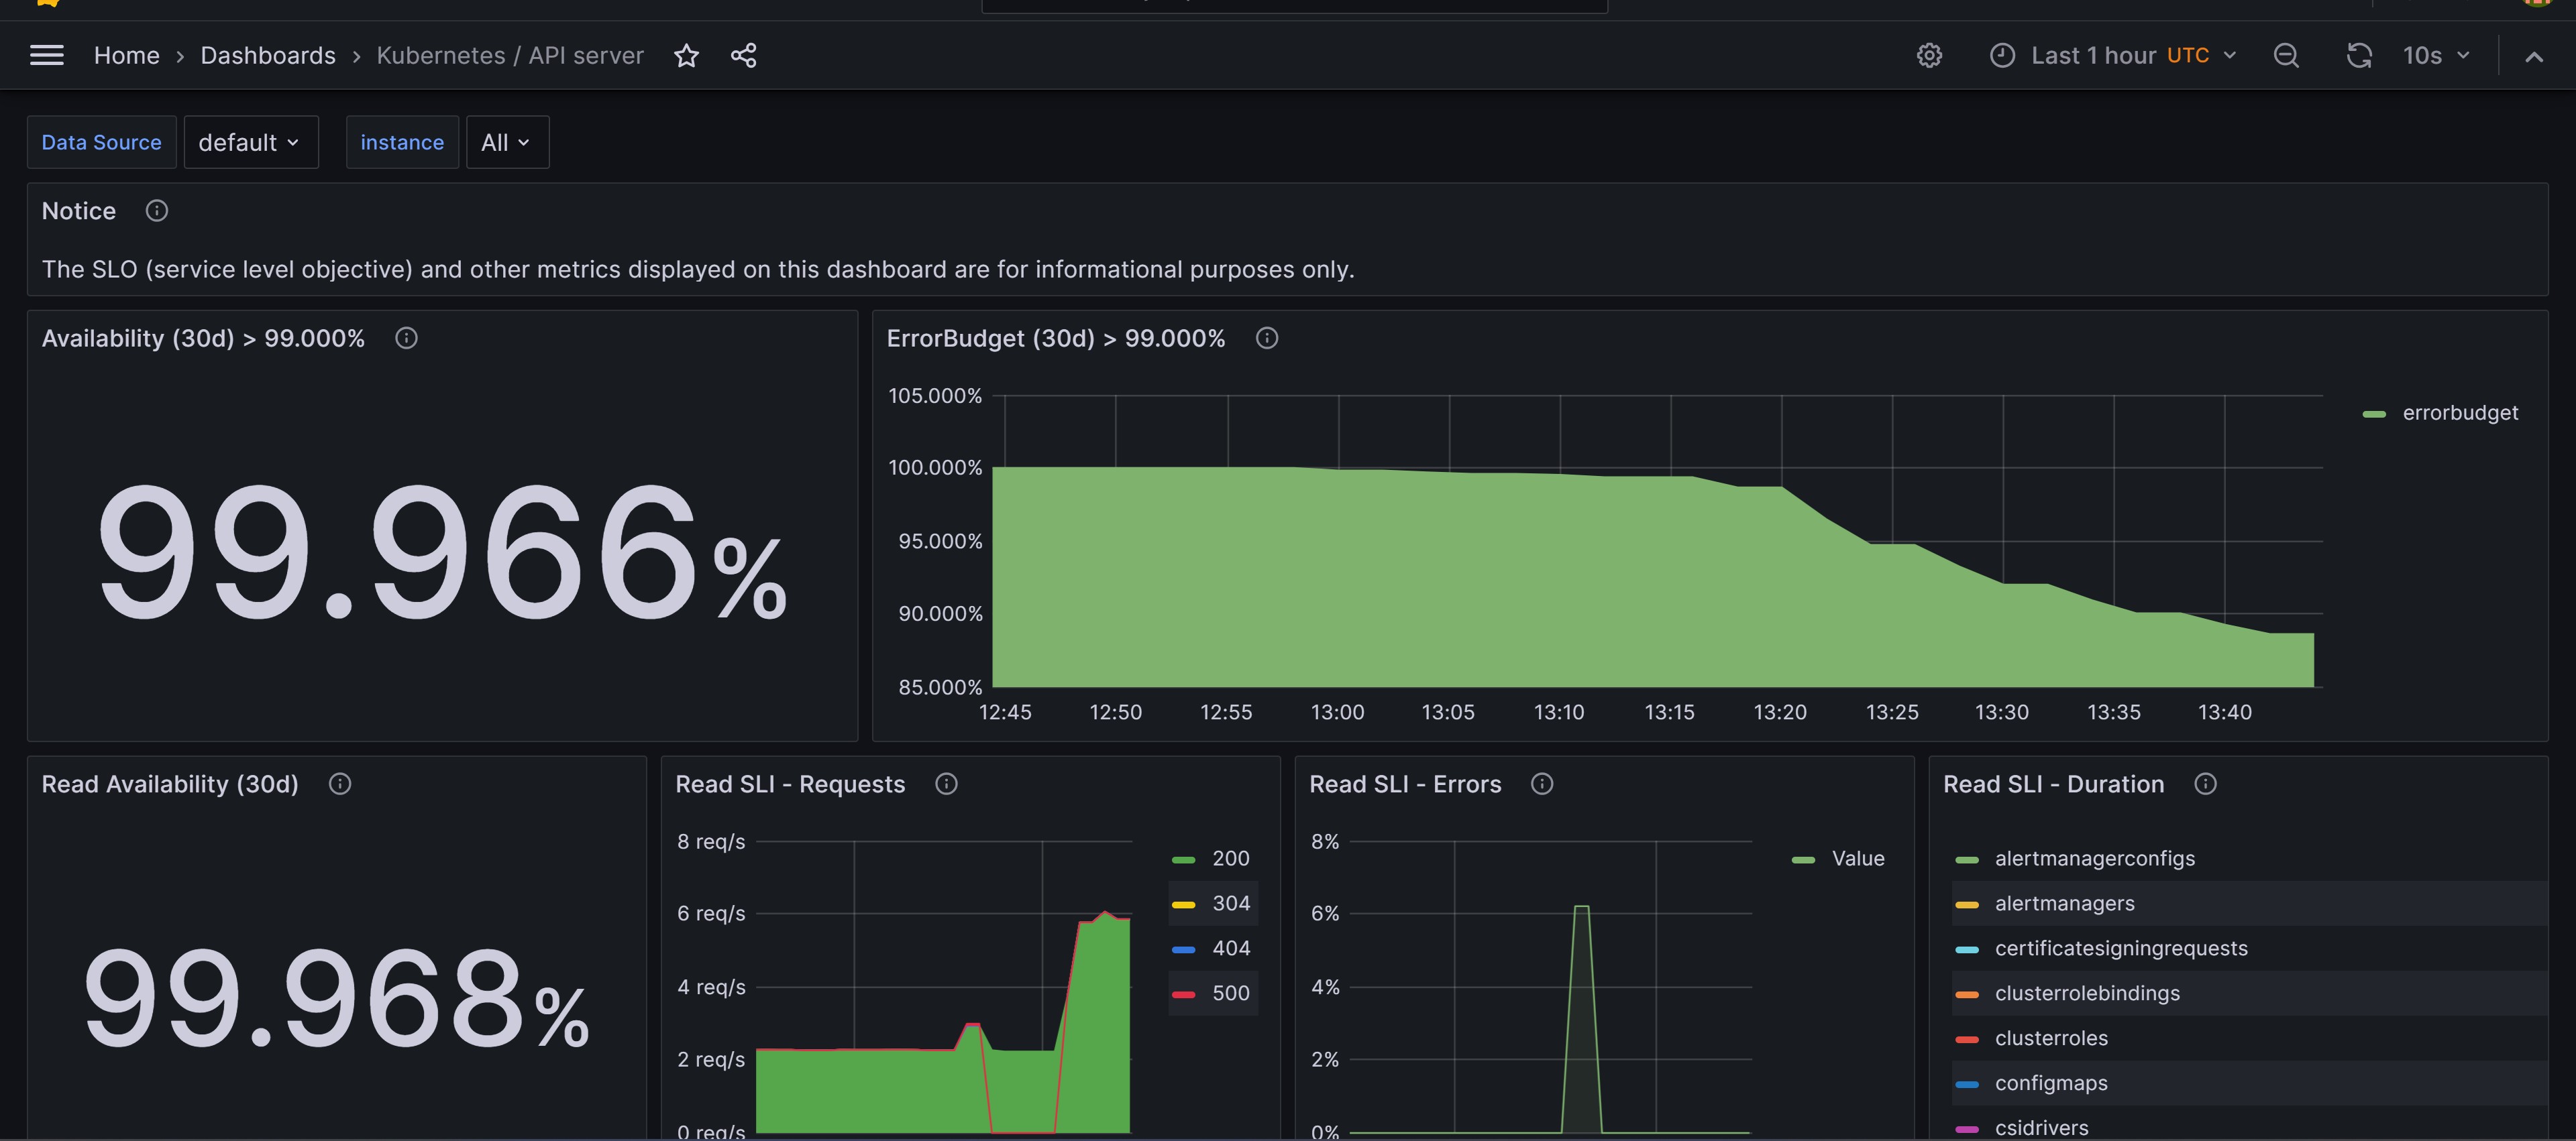This screenshot has width=2576, height=1141.
Task: Show info for Availability (30d) panel
Action: click(406, 338)
